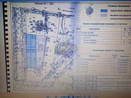Click the heading "Условные обозначения"
131x98 pixels.
click(119, 6)
